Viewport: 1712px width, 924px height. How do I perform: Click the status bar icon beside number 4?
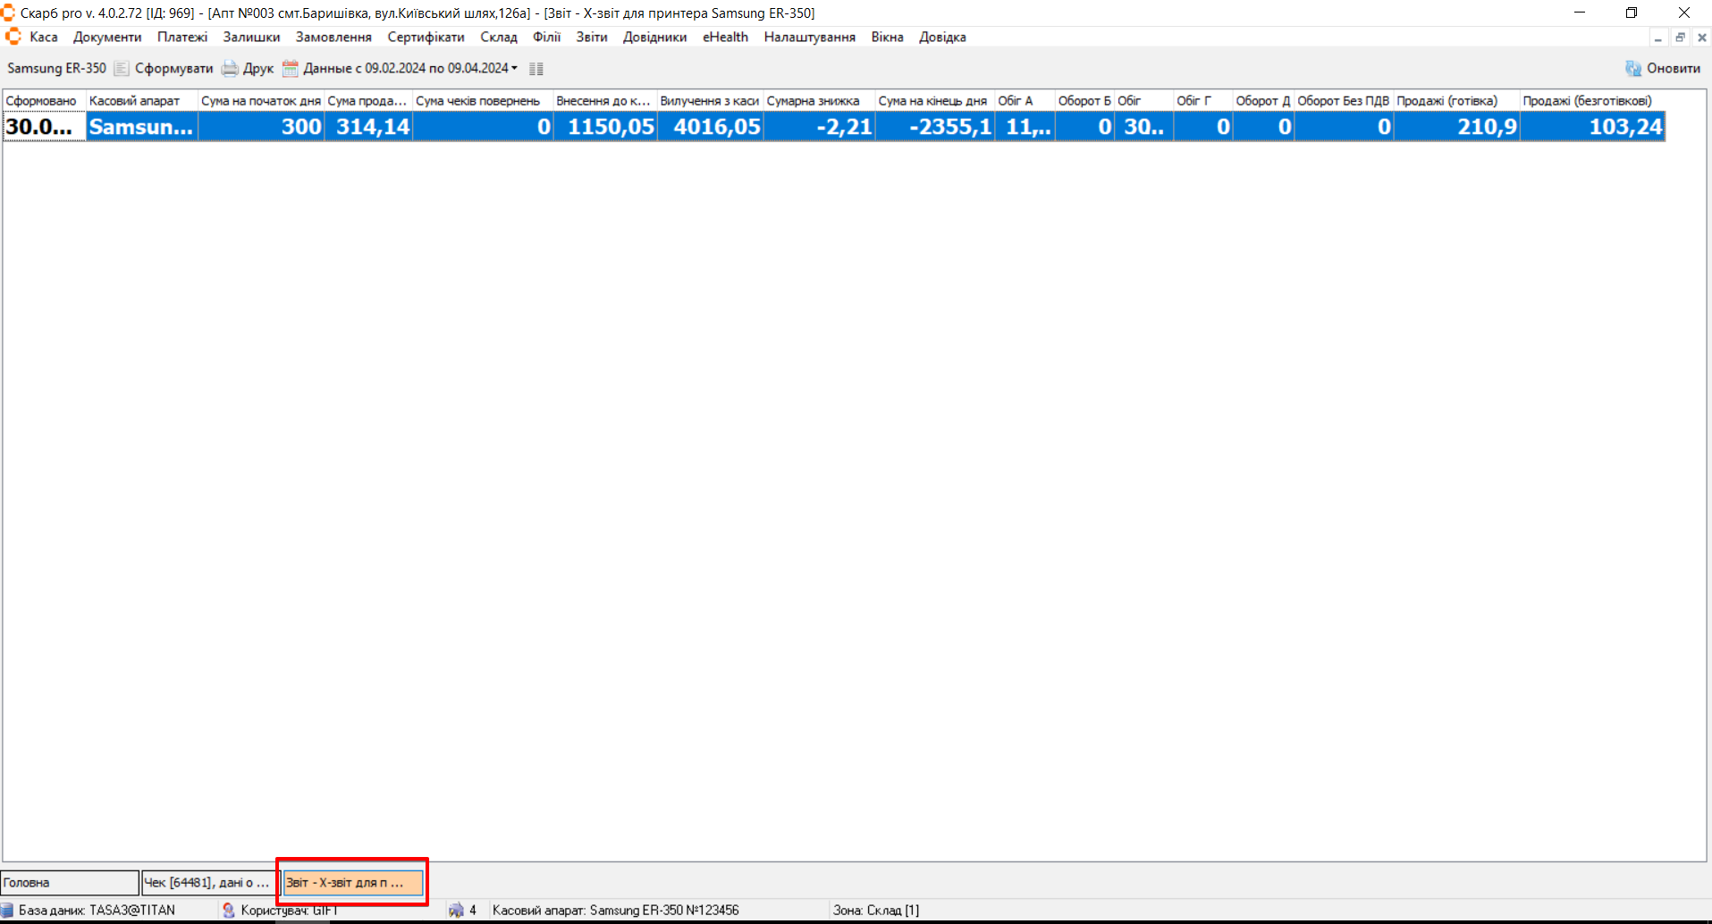[x=456, y=910]
